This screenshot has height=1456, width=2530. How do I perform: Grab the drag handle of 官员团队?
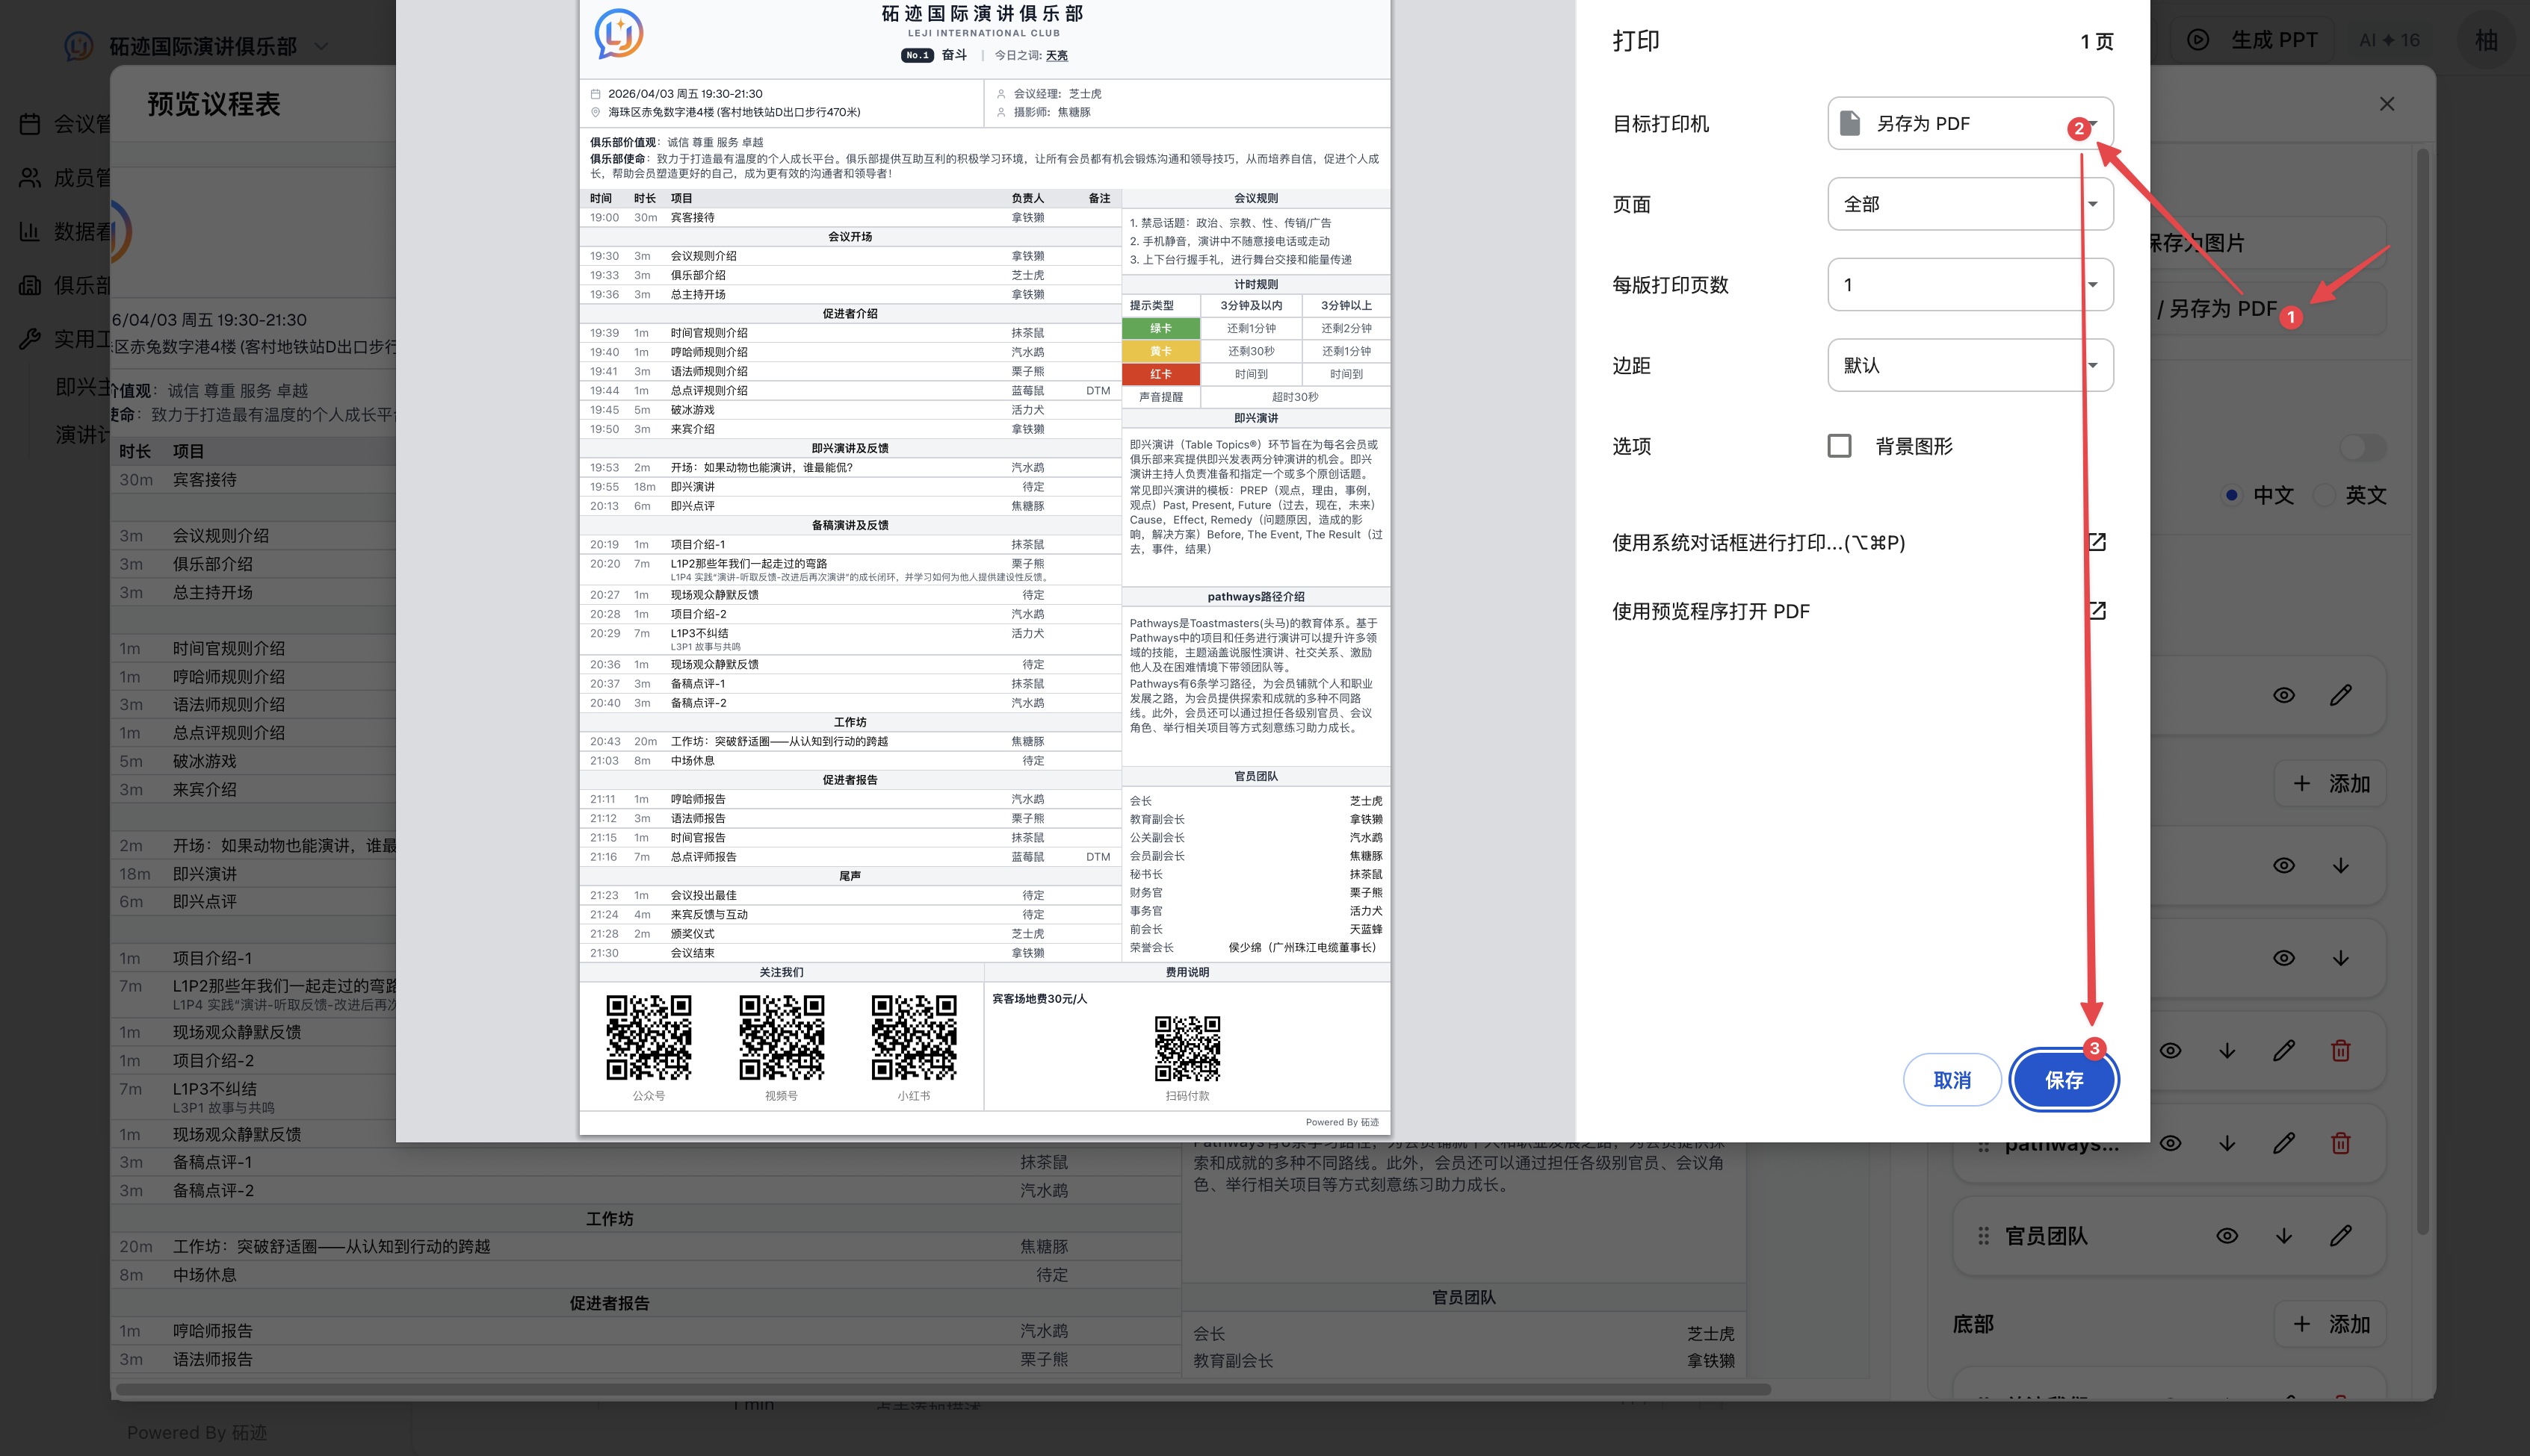1983,1236
